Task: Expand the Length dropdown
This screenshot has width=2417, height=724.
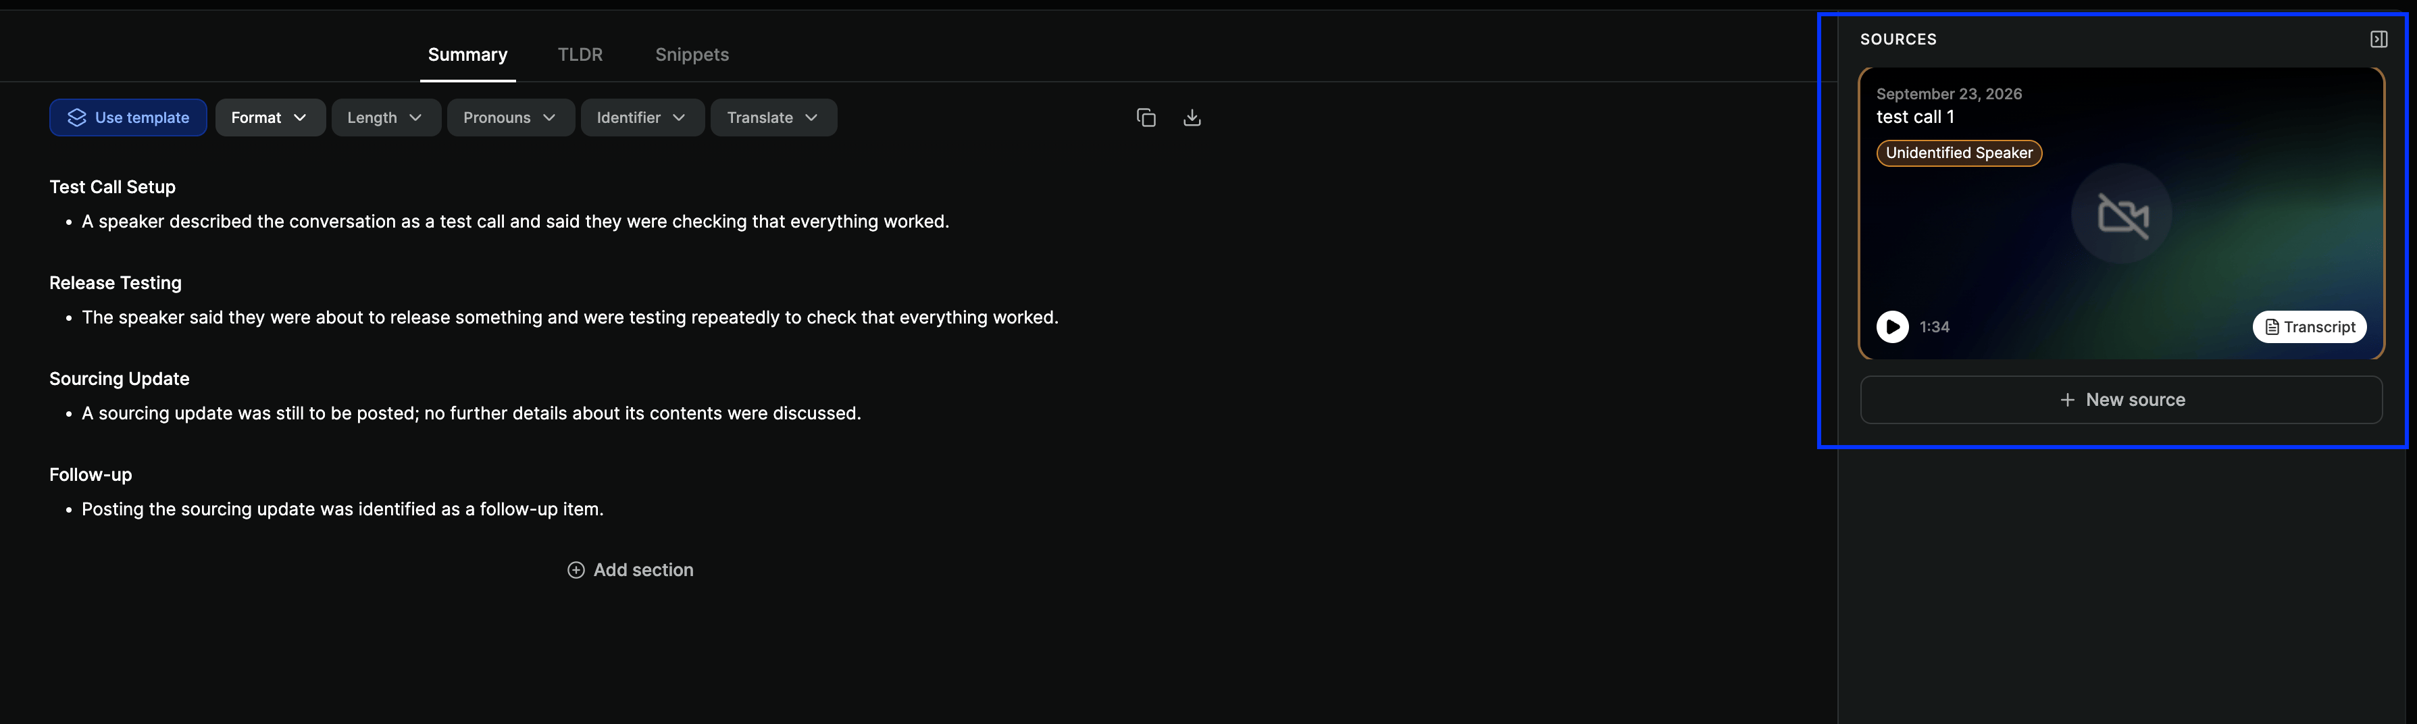Action: 386,118
